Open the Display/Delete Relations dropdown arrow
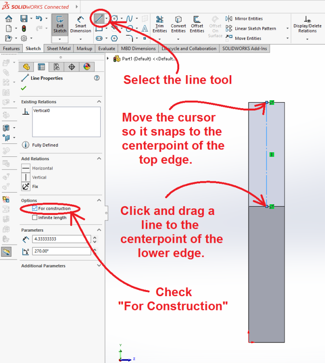Image resolution: width=325 pixels, height=363 pixels. [x=307, y=39]
